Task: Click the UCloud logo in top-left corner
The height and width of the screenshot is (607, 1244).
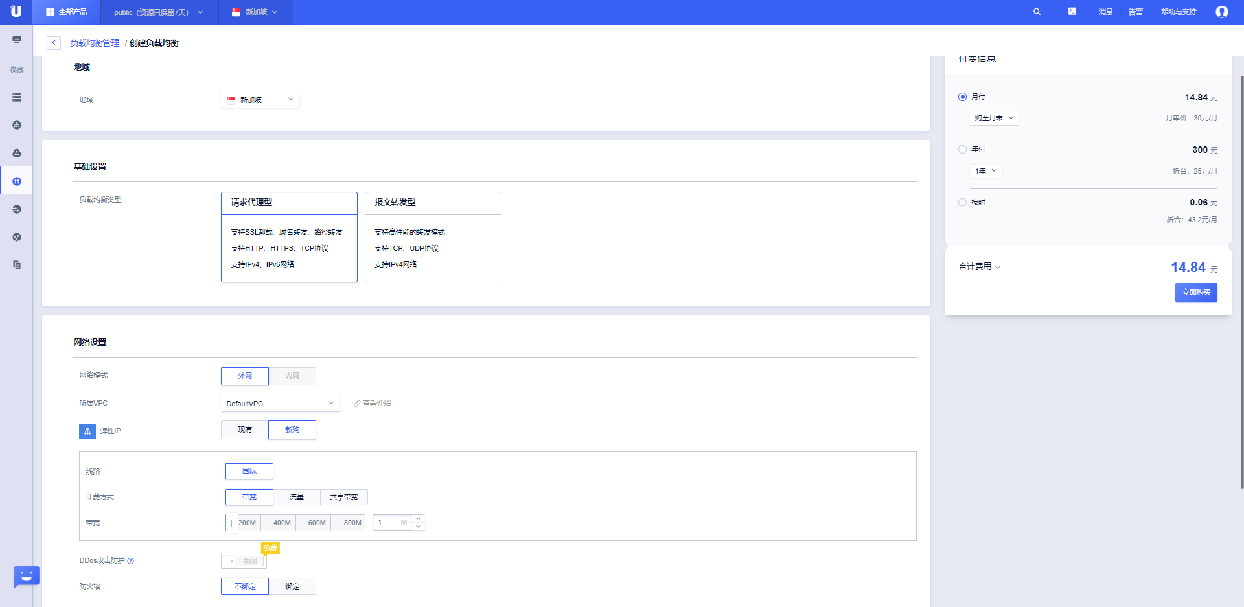Action: tap(16, 12)
